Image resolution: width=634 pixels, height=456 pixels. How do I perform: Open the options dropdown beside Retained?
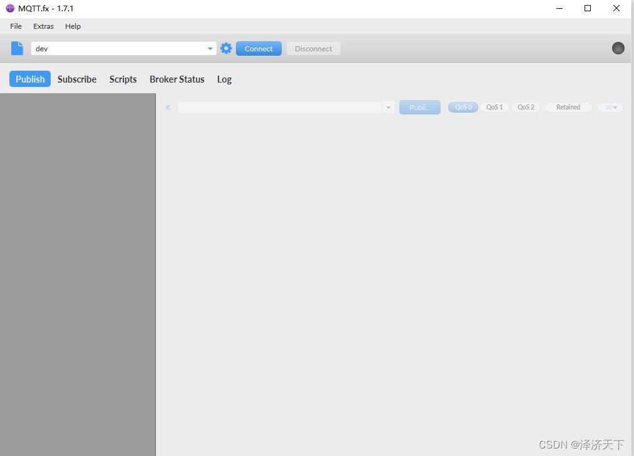click(611, 107)
